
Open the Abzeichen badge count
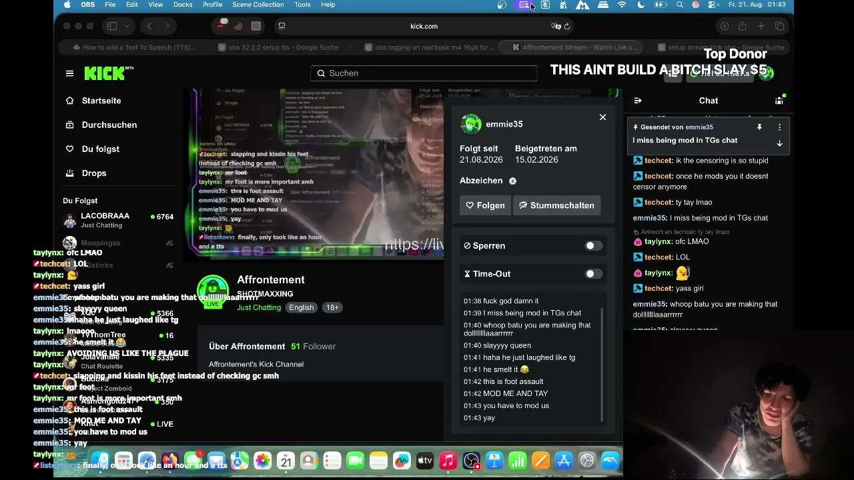(x=512, y=181)
